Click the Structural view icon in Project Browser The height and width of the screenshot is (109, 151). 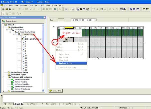pyautogui.click(x=3, y=21)
